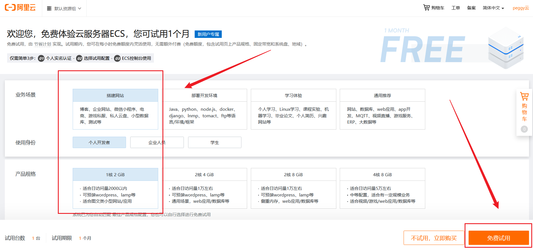Click text 适合日访问量2000以内

105,188
